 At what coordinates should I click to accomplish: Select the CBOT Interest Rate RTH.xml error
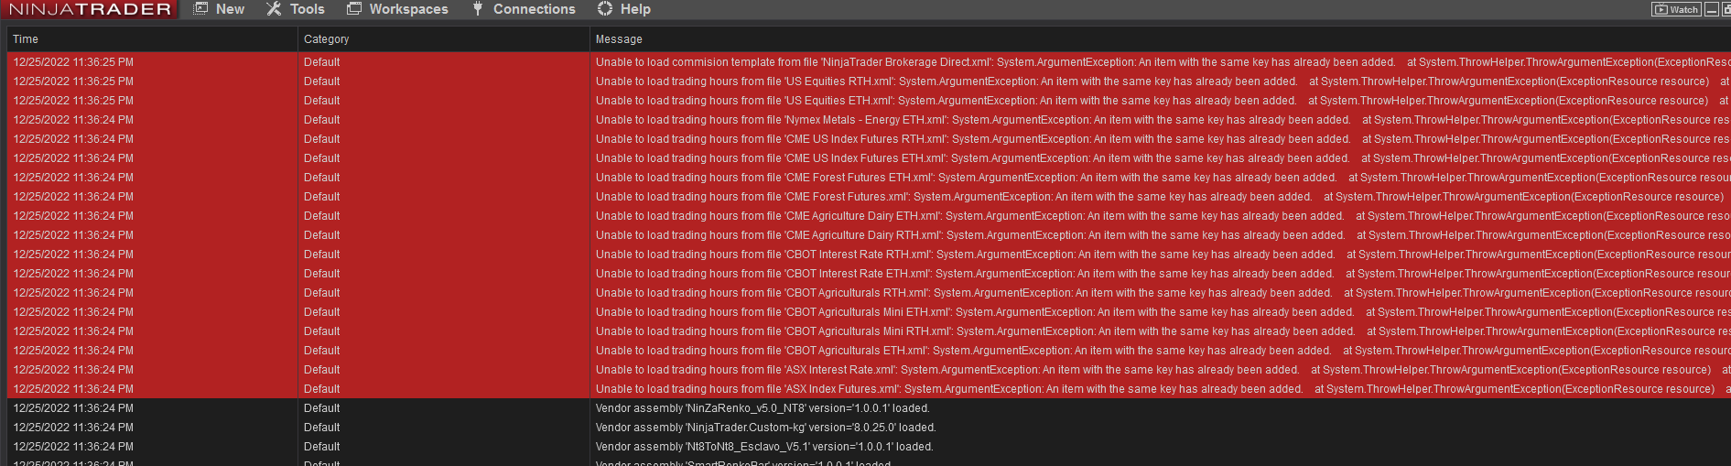pyautogui.click(x=1163, y=255)
